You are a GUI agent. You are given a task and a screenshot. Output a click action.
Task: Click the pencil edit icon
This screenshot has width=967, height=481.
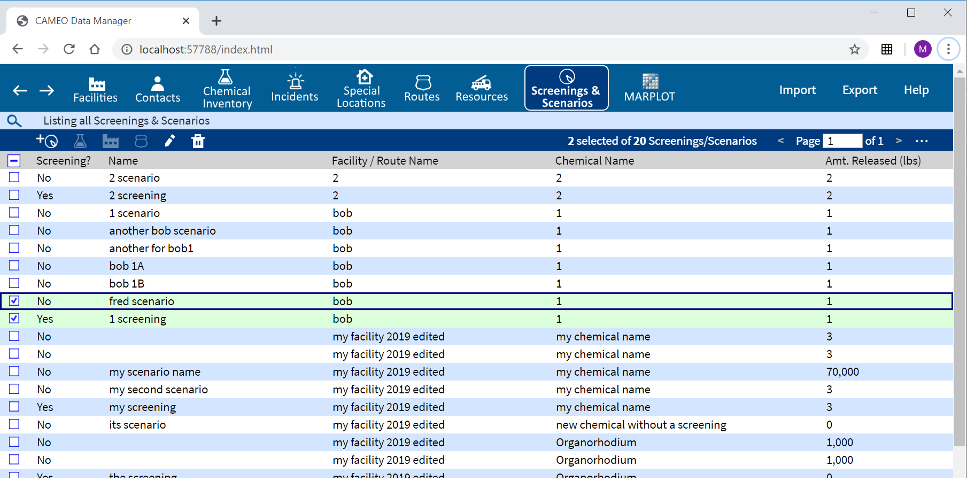coord(169,141)
